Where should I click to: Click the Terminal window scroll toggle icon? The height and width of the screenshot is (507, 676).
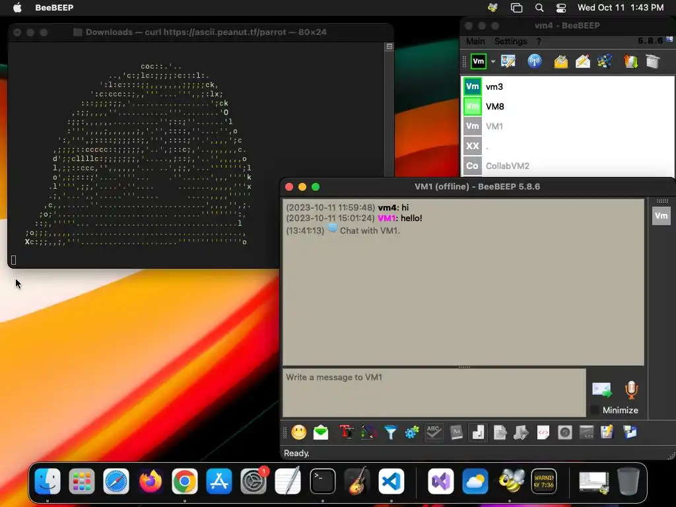click(389, 46)
